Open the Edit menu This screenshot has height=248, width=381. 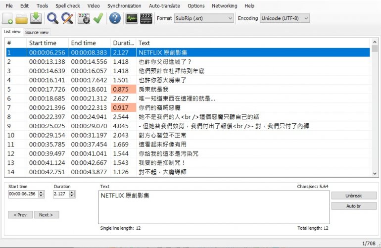[24, 6]
